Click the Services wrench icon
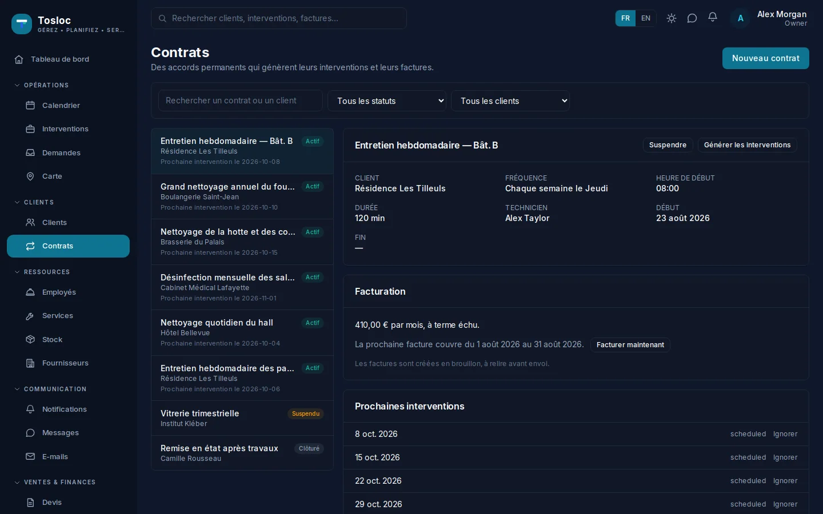Image resolution: width=823 pixels, height=514 pixels. 30,316
